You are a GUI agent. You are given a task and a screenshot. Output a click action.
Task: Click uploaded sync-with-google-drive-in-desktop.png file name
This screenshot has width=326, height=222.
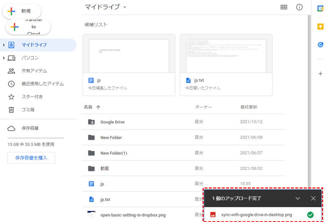pos(257,215)
